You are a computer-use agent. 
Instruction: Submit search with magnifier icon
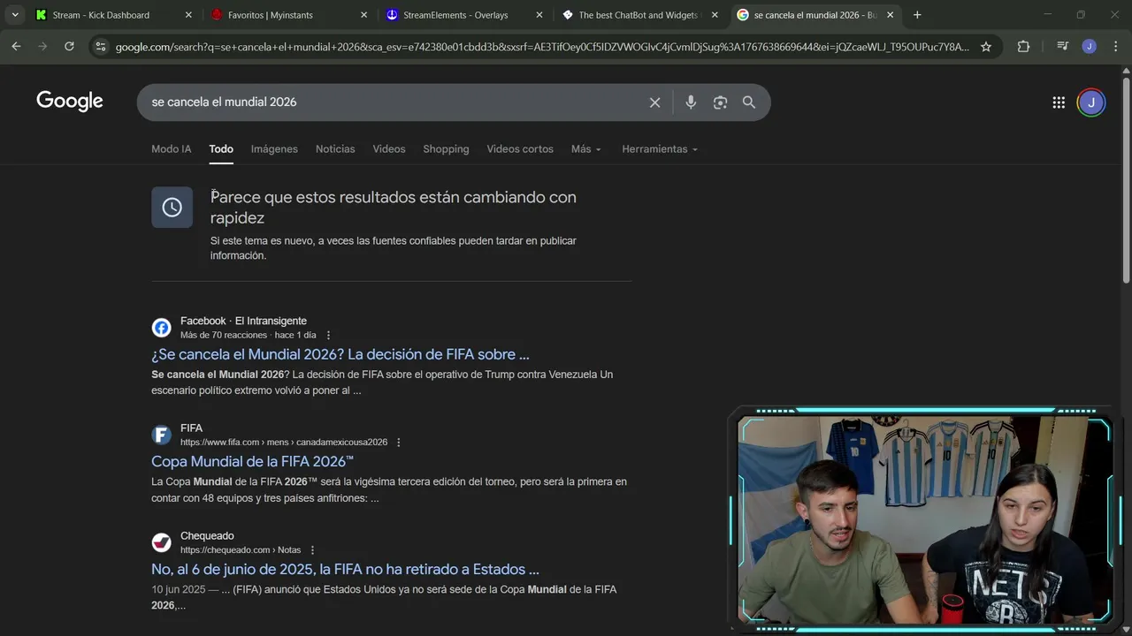(749, 102)
